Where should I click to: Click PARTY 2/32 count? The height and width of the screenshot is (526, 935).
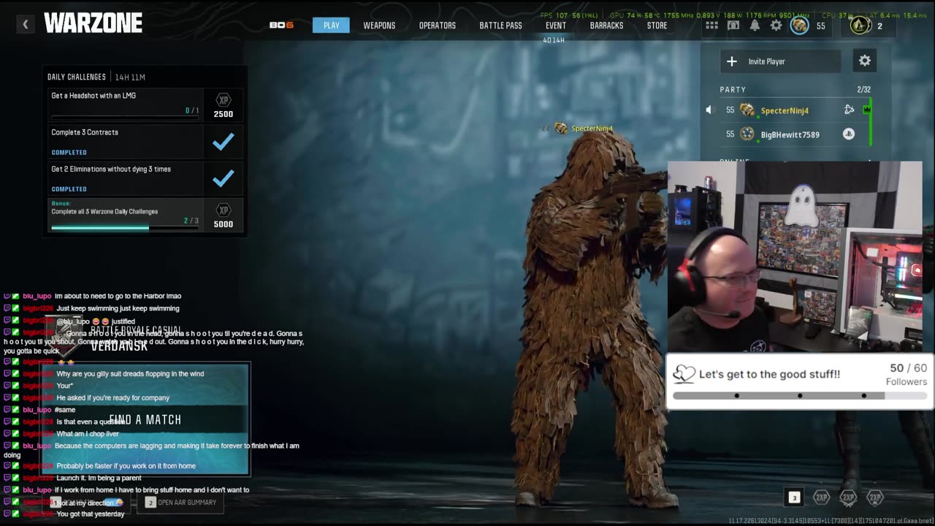tap(863, 90)
